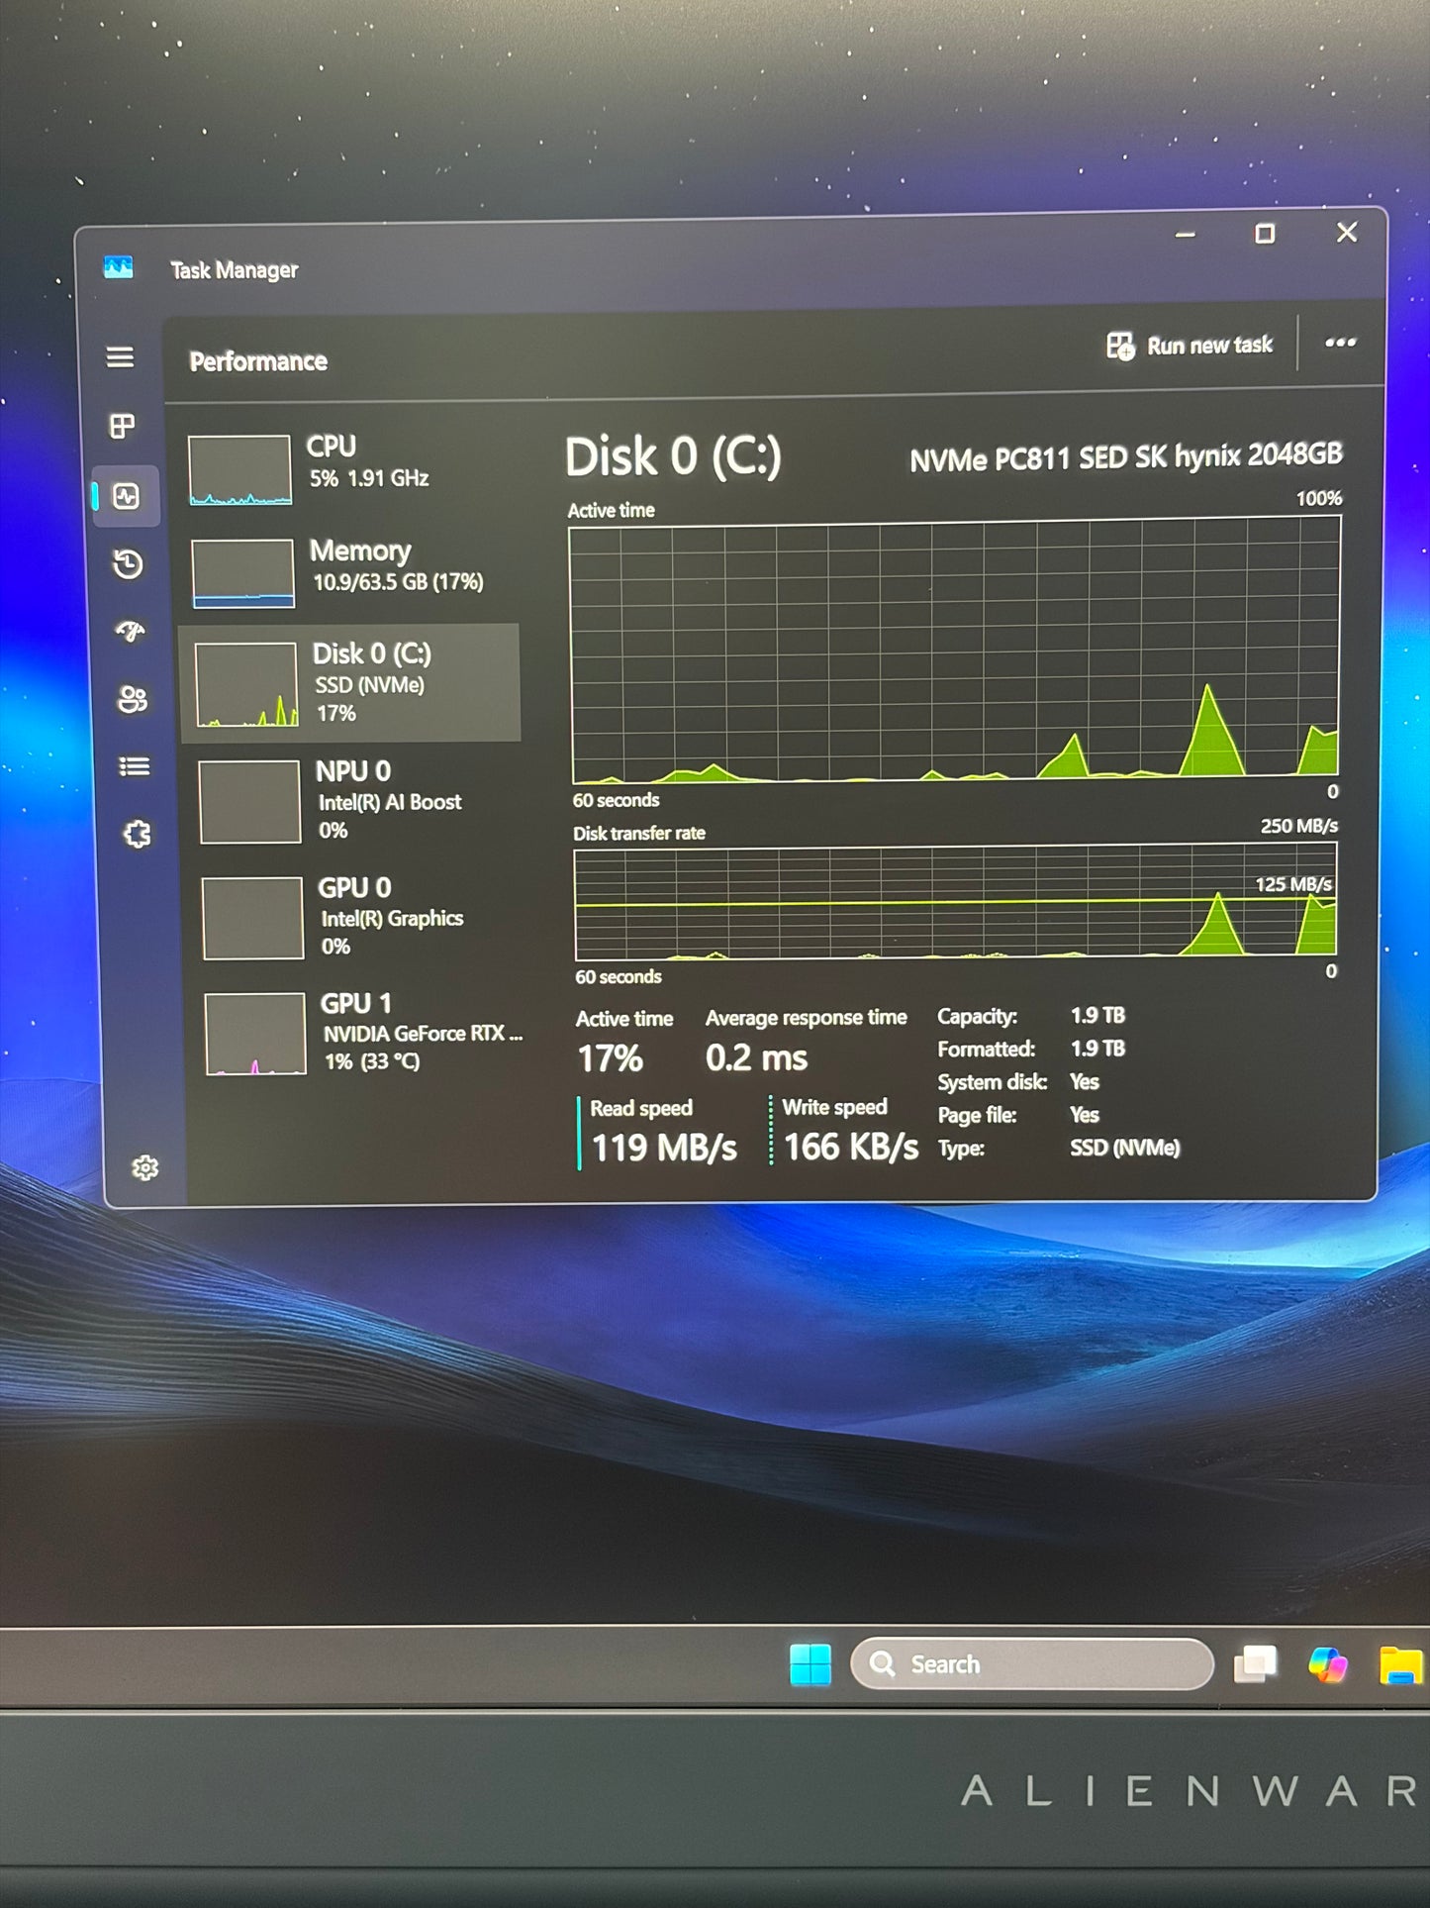This screenshot has width=1430, height=1908.
Task: Select the CPU performance entry
Action: [x=349, y=467]
